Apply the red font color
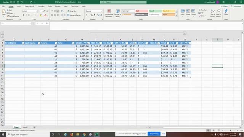Screen dimensions: 244x137 [45, 15]
